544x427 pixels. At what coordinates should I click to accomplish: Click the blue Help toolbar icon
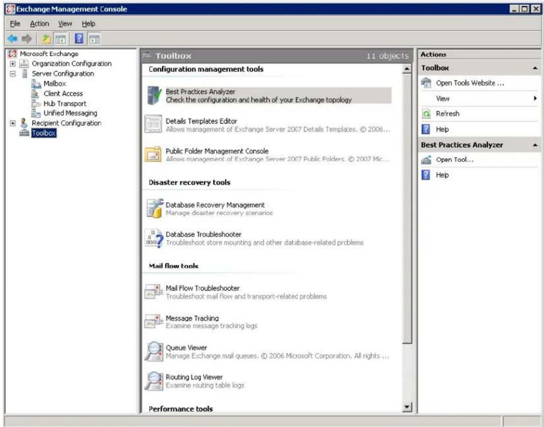79,38
